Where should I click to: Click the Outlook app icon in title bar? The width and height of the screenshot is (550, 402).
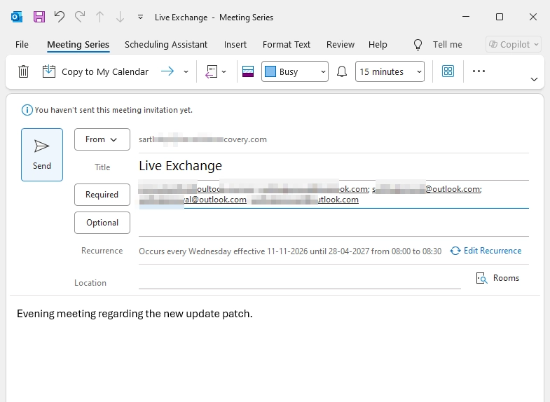click(17, 17)
